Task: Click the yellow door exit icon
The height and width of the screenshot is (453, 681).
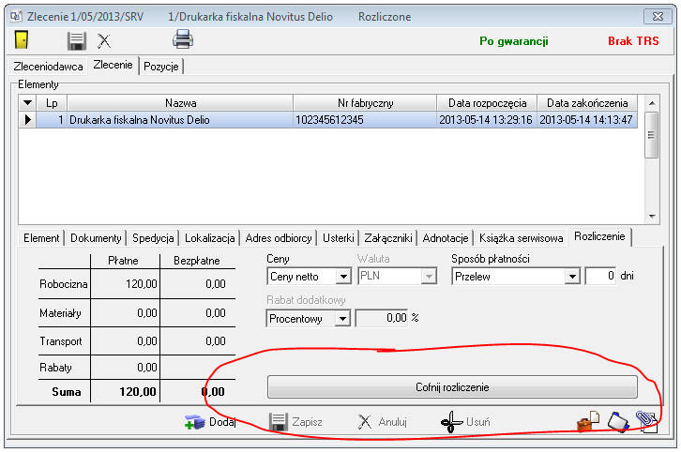Action: click(22, 39)
